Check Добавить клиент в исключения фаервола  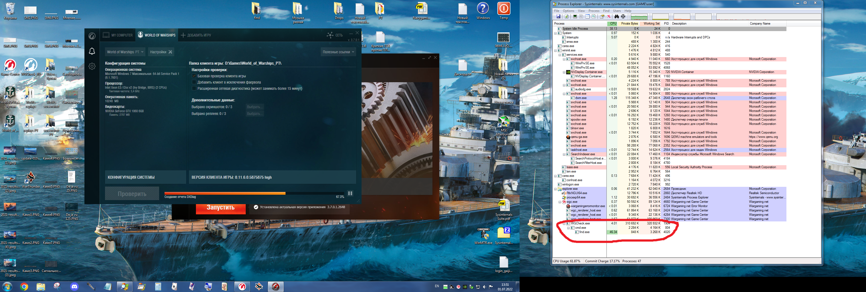click(194, 82)
